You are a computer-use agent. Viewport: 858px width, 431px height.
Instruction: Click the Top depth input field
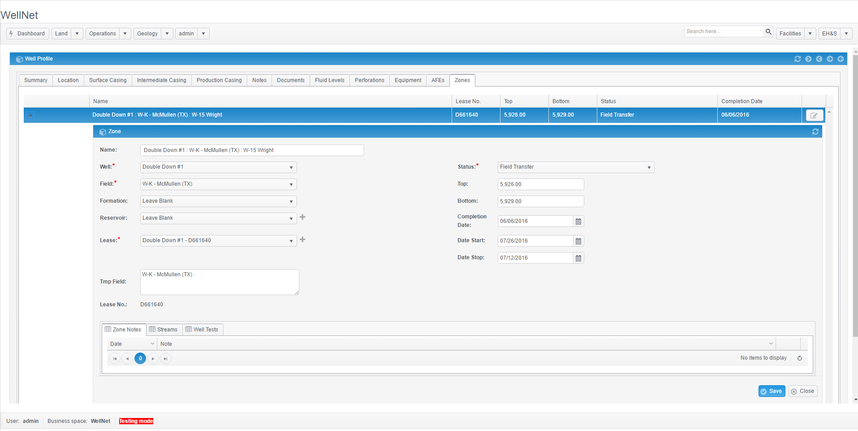coord(541,184)
